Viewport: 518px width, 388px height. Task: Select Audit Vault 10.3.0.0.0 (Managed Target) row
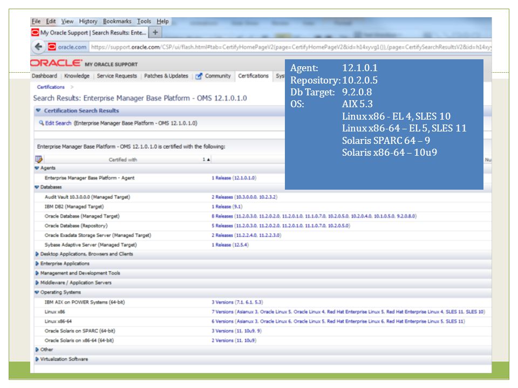(87, 197)
